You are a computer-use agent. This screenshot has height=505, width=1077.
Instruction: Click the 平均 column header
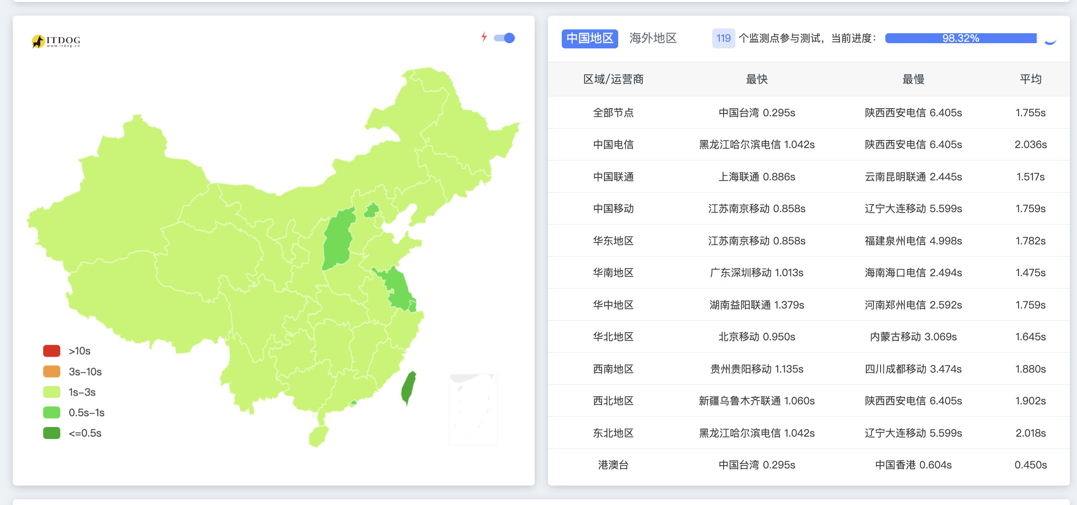[1031, 79]
